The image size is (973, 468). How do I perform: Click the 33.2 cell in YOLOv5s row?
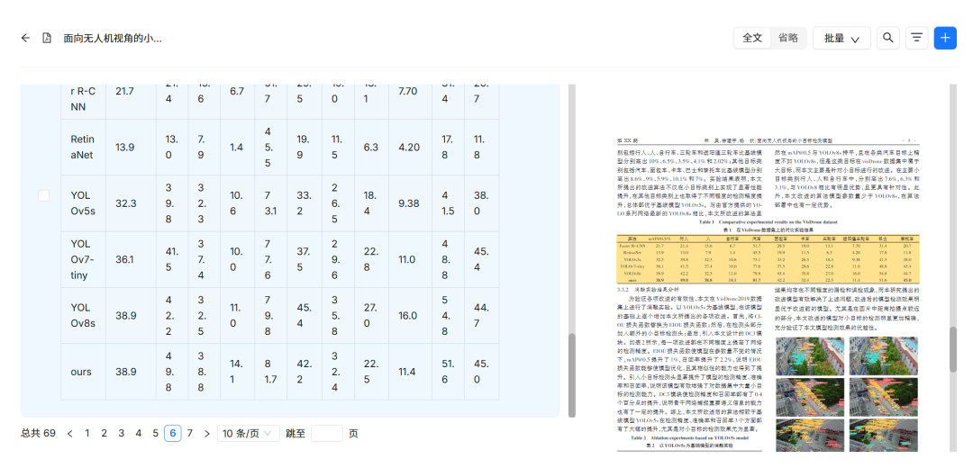click(x=305, y=203)
